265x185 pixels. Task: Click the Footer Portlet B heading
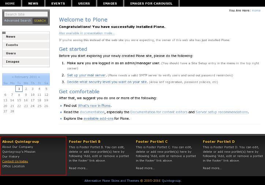[x=85, y=141]
